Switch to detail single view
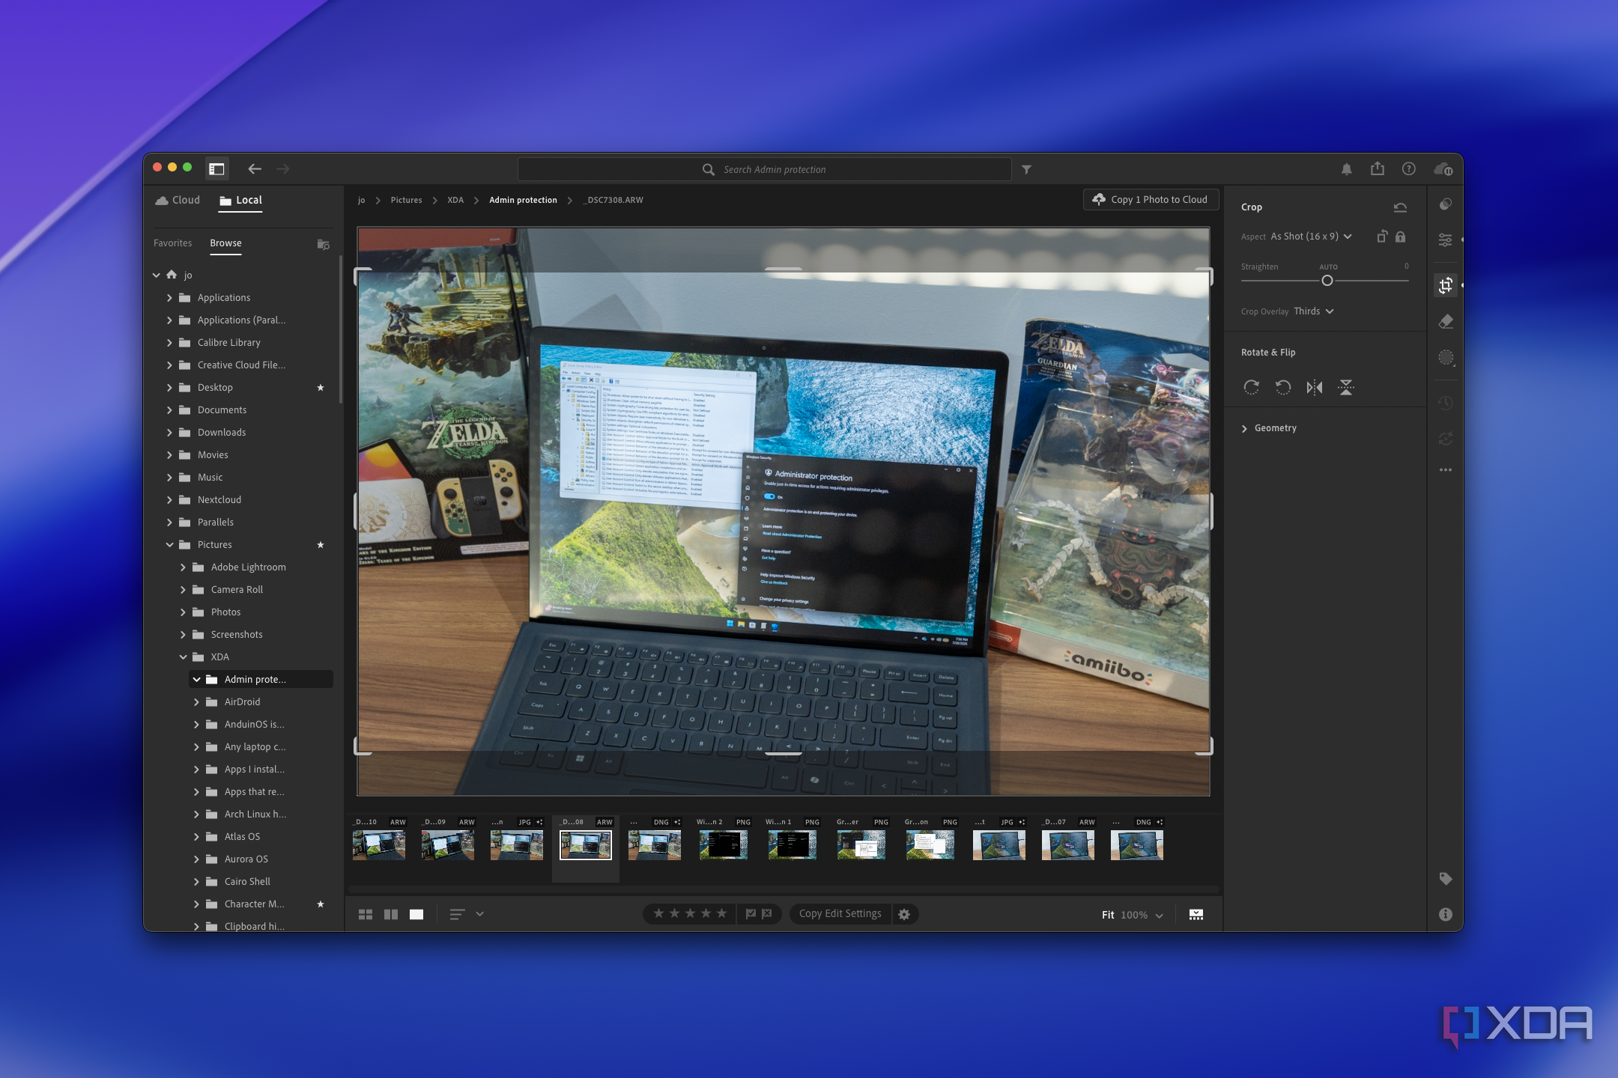Viewport: 1618px width, 1078px height. [416, 915]
